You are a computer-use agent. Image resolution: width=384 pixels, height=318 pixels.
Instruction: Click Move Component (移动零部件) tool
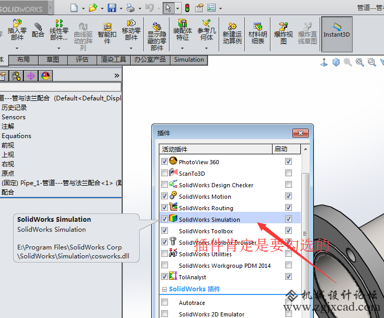point(131,30)
